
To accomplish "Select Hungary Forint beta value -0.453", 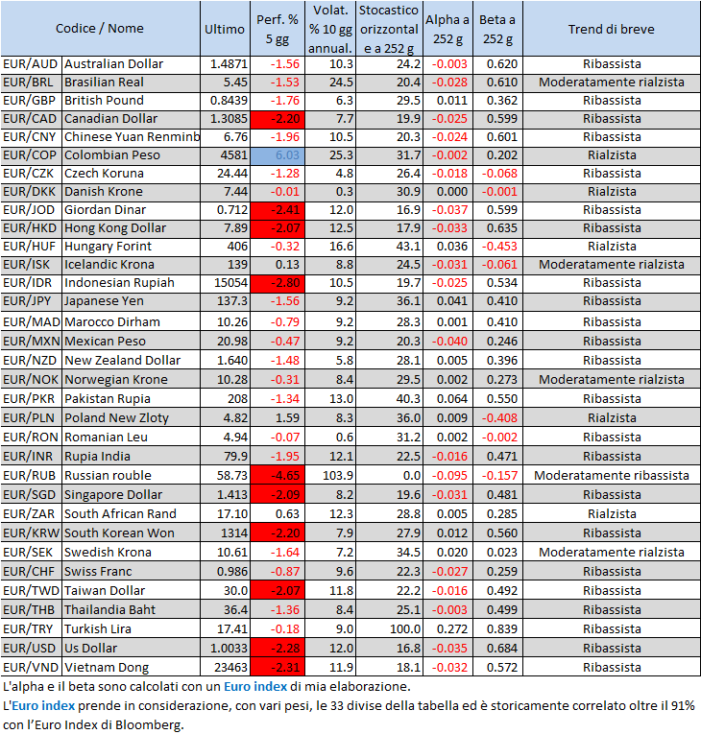I will (x=497, y=247).
